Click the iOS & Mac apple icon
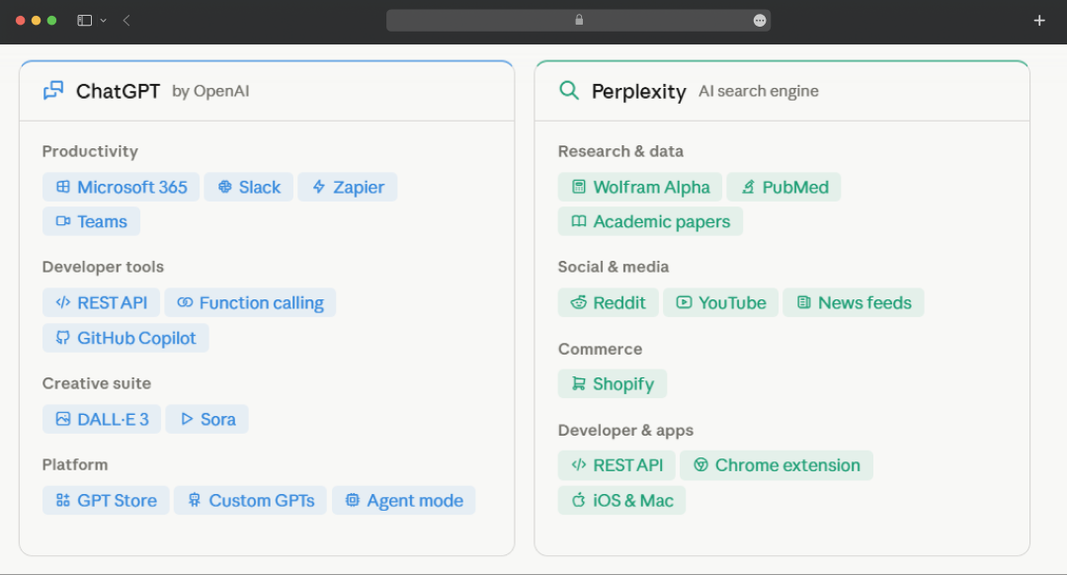This screenshot has height=575, width=1067. point(578,500)
